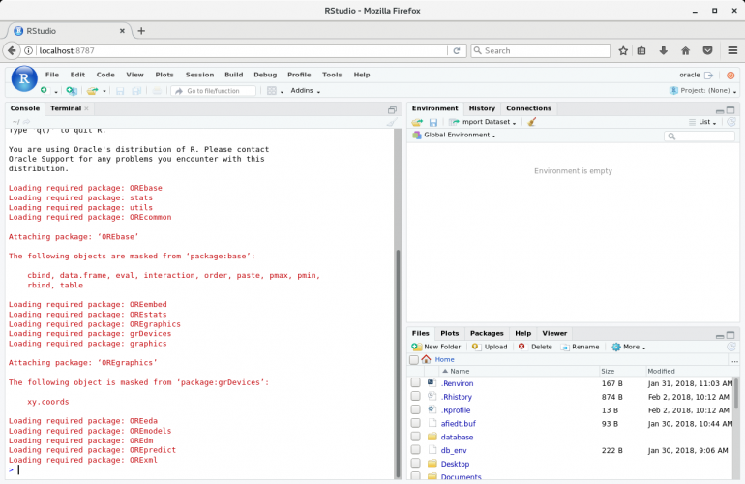Click the Firefox Pocket icon
Screen dimensions: 745x484
click(x=707, y=50)
